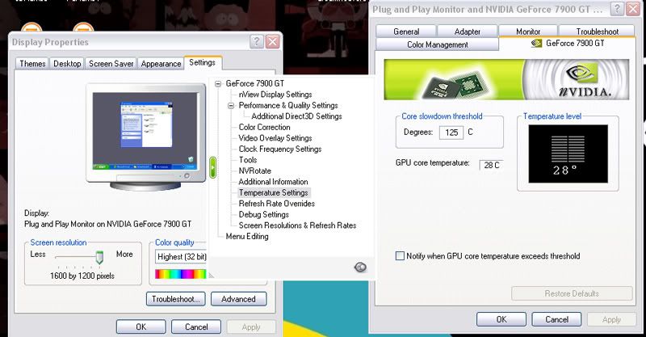
Task: Switch to the Desktop tab
Action: 67,64
